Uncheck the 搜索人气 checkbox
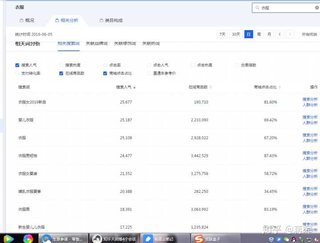 coord(17,65)
